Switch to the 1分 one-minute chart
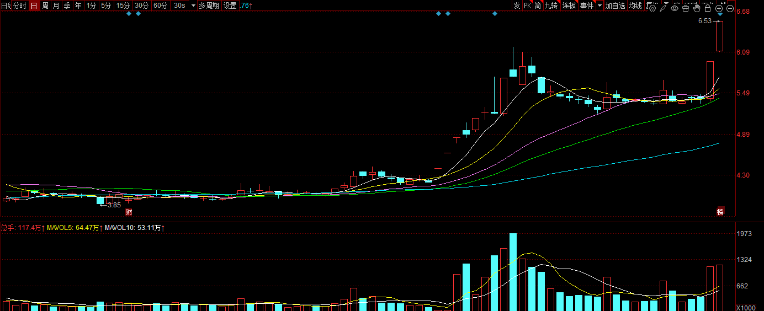The height and width of the screenshot is (311, 764). coord(91,6)
